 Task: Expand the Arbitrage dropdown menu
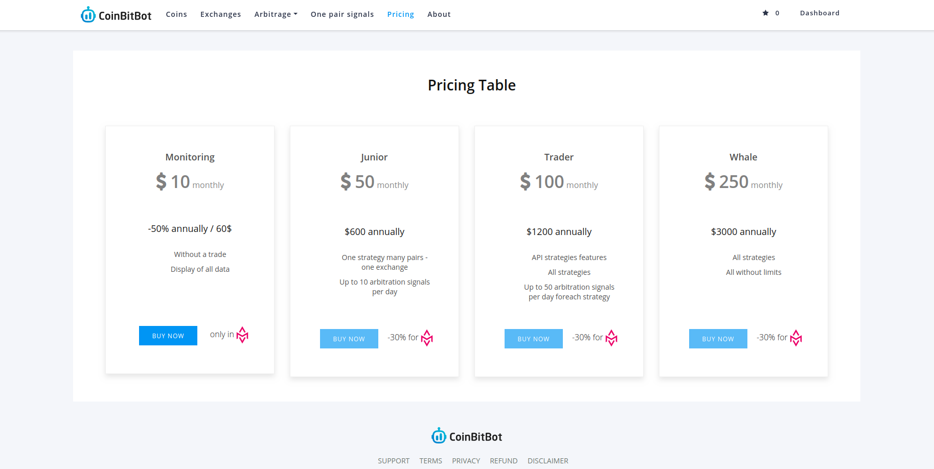[x=276, y=14]
